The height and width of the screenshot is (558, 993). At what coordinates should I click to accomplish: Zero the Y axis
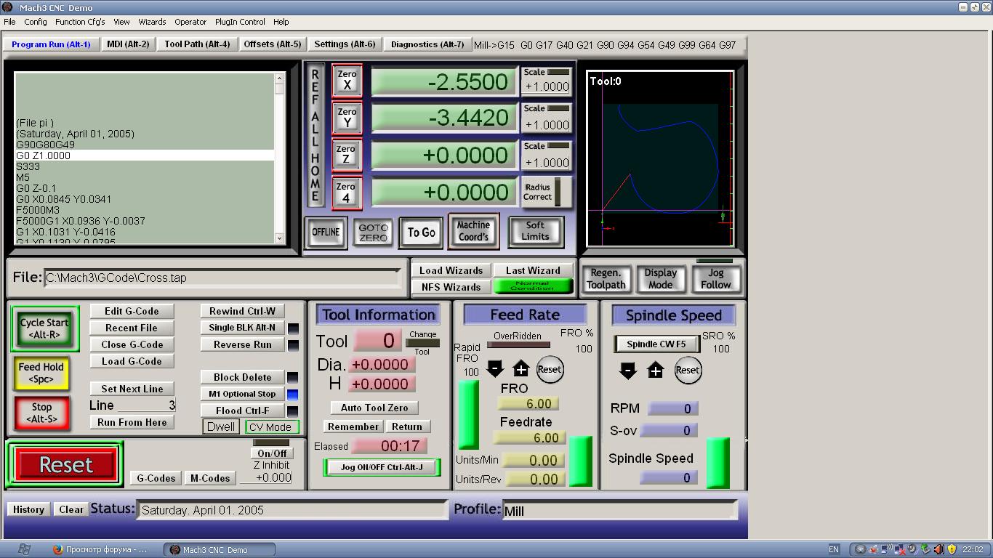point(347,118)
